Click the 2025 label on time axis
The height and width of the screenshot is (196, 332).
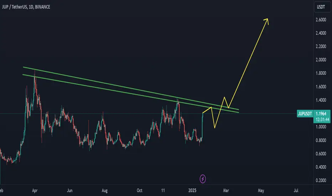tap(192, 191)
